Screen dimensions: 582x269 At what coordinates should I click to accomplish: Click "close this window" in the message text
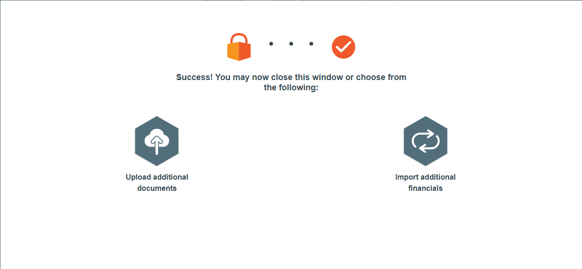coord(307,77)
